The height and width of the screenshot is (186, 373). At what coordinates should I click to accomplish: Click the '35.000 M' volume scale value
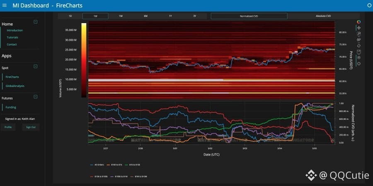click(x=71, y=30)
